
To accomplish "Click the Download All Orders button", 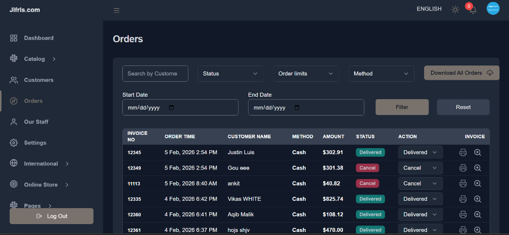I will click(x=461, y=73).
